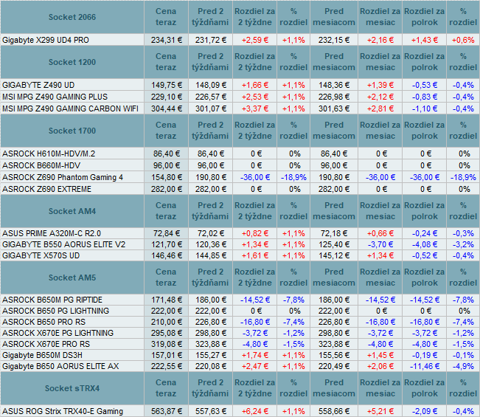Select ASROCK Z690 EXTREME row name
Viewport: 480px width, 417px height.
(47, 190)
